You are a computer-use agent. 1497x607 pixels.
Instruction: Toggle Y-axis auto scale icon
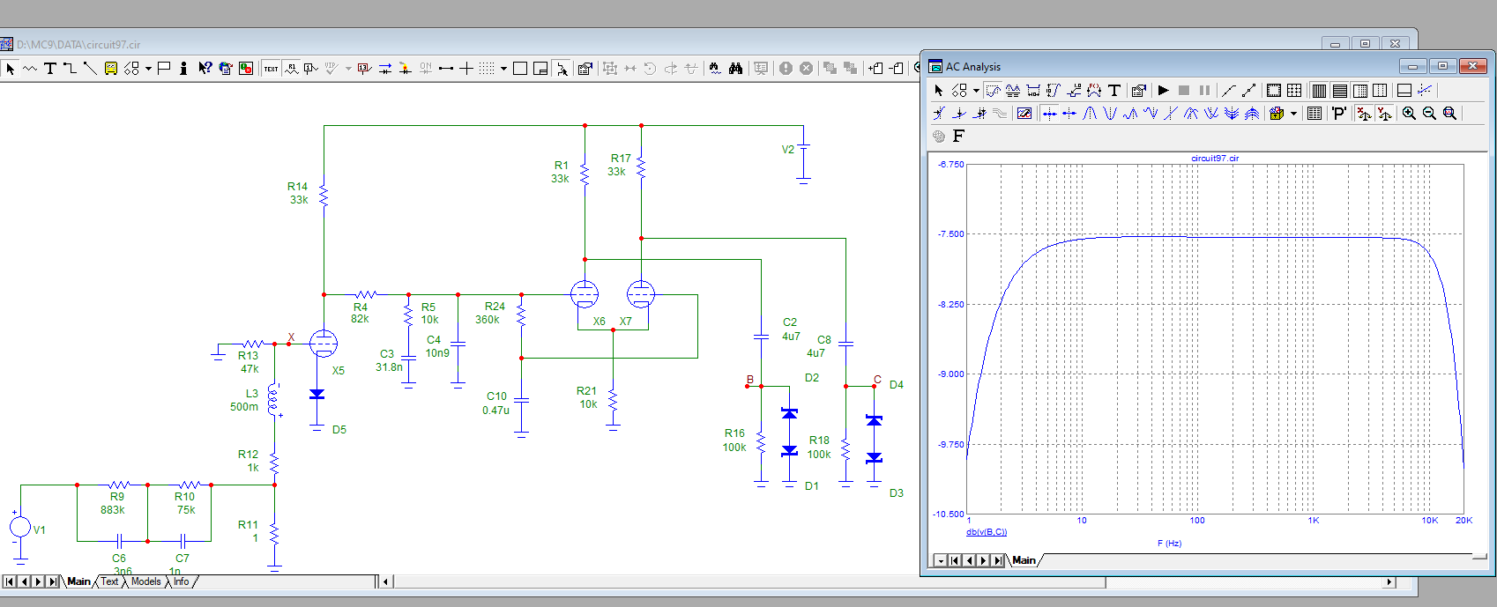(1384, 114)
